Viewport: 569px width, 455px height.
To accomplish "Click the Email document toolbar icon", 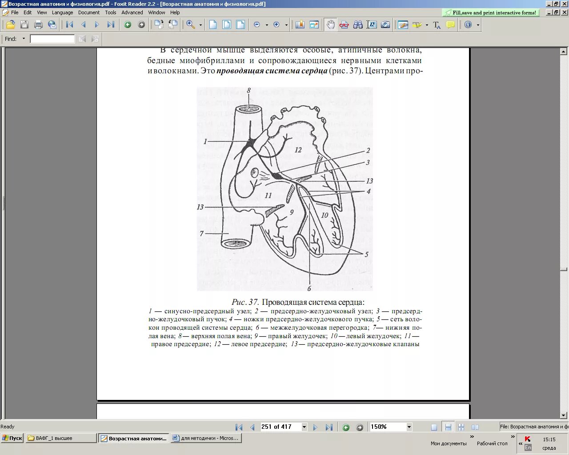I will pos(52,25).
